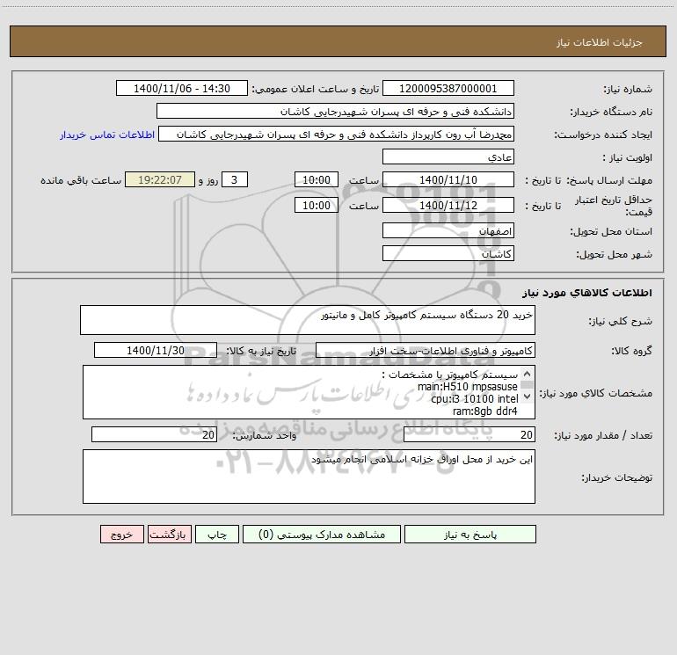Screen dimensions: 677x655
Task: Click goods need date 1400/11/30
Action: pyautogui.click(x=156, y=350)
